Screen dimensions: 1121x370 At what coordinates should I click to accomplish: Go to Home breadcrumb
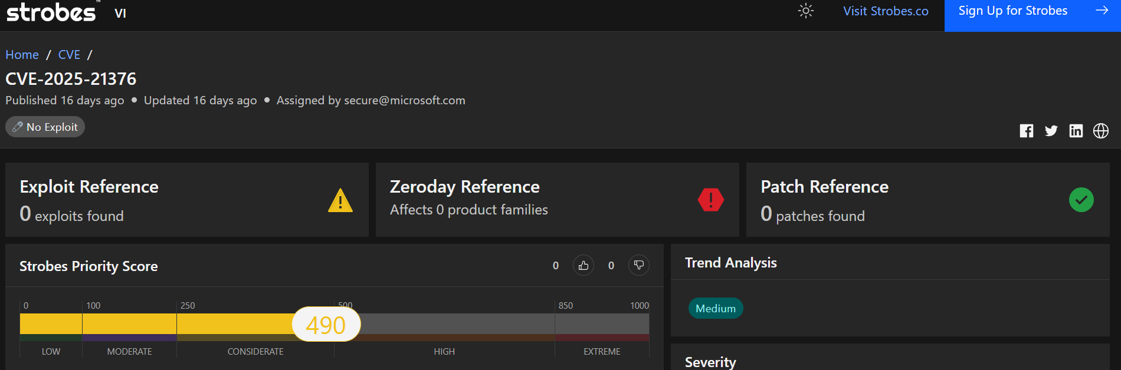[x=22, y=55]
